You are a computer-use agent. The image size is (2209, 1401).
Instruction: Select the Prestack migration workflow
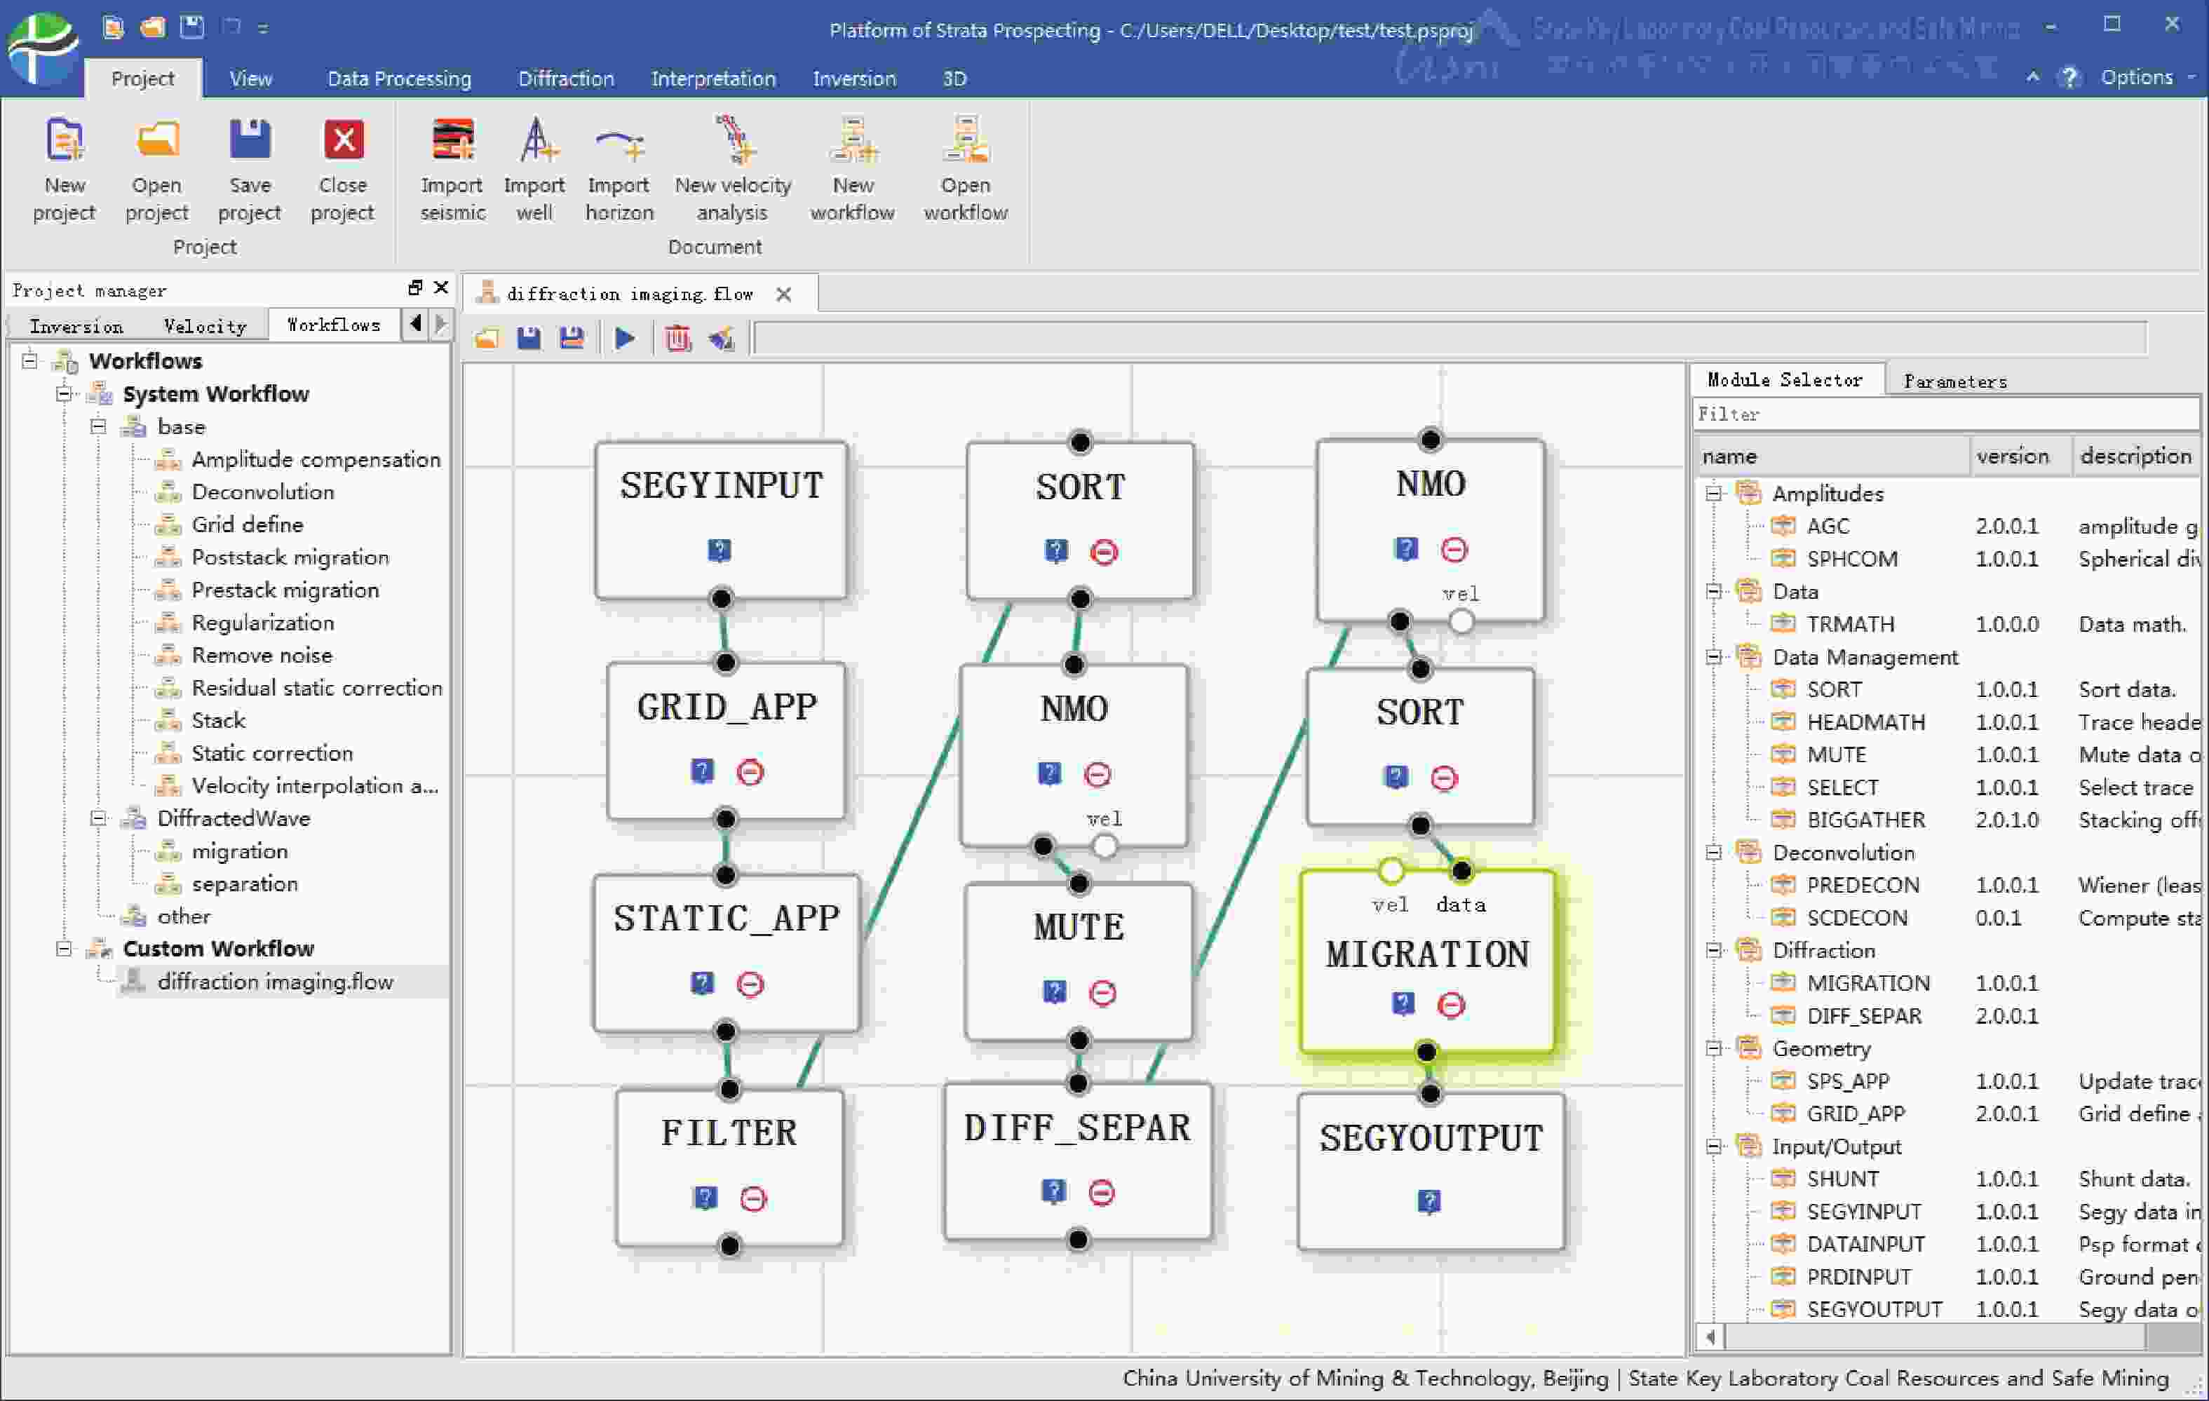[x=285, y=590]
